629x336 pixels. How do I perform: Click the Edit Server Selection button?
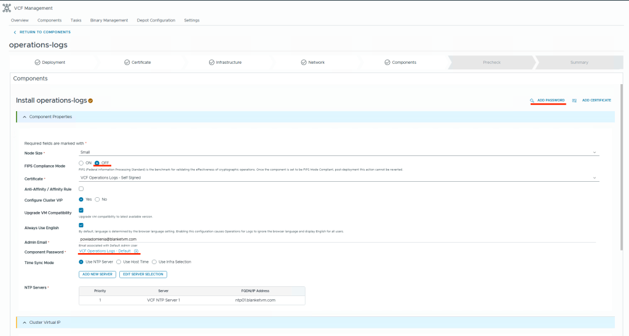(143, 274)
